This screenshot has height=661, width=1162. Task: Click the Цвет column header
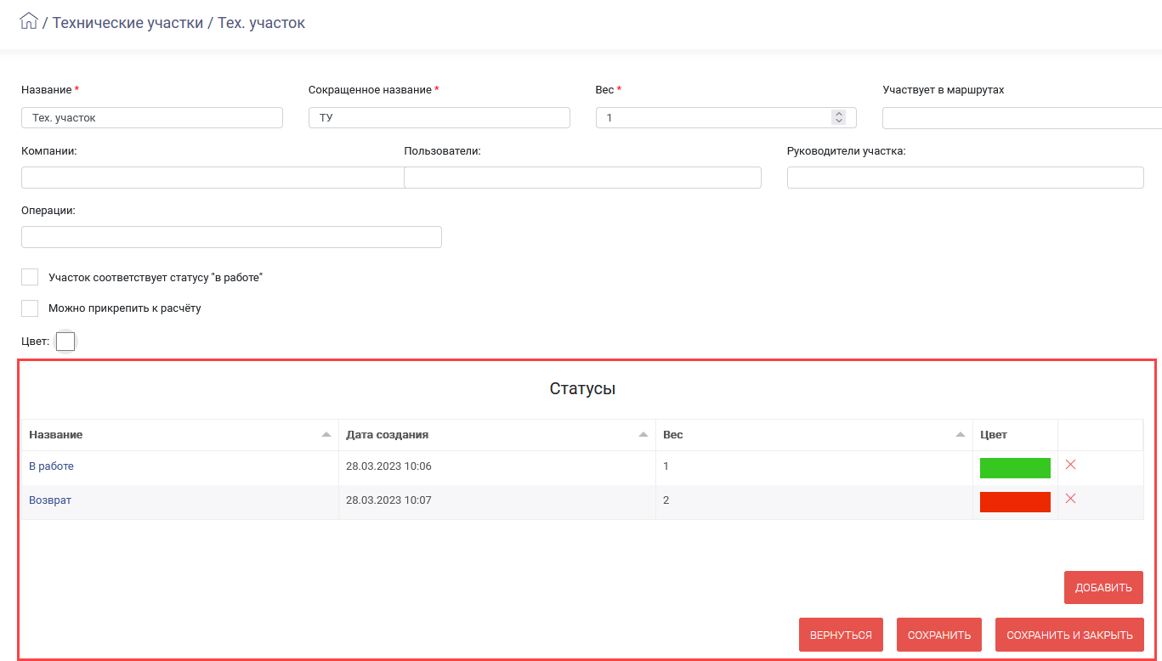[x=1016, y=434]
